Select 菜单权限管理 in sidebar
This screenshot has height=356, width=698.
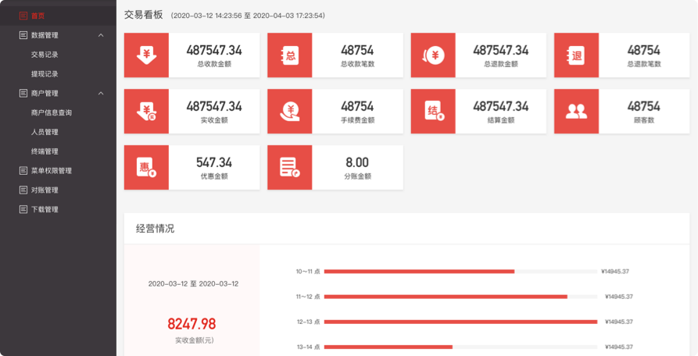[x=51, y=171]
